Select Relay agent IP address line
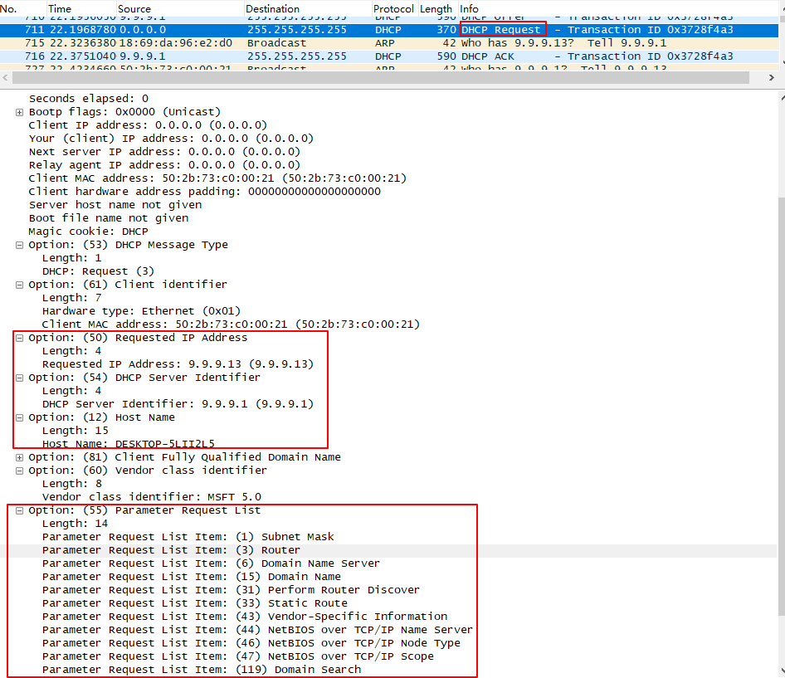This screenshot has height=678, width=785. [x=164, y=165]
